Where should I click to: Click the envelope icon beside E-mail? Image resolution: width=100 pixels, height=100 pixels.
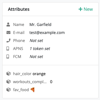(8, 33)
